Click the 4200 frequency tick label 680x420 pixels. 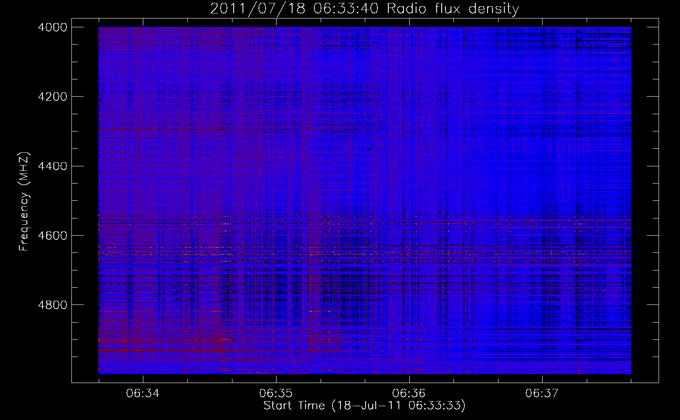[52, 97]
